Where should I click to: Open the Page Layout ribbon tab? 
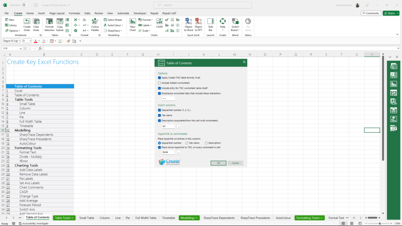pyautogui.click(x=57, y=13)
